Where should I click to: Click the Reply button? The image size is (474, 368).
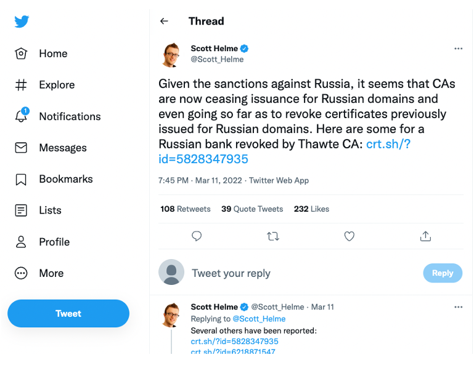pyautogui.click(x=442, y=273)
